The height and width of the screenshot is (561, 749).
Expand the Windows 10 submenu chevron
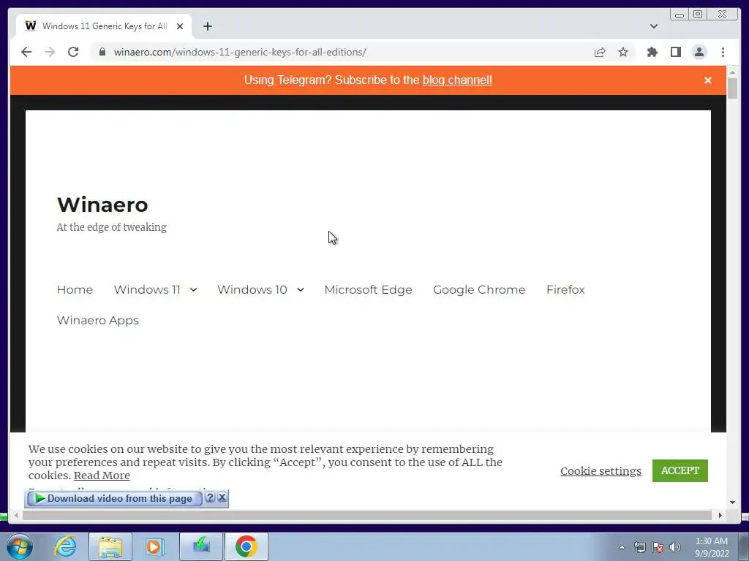click(301, 290)
